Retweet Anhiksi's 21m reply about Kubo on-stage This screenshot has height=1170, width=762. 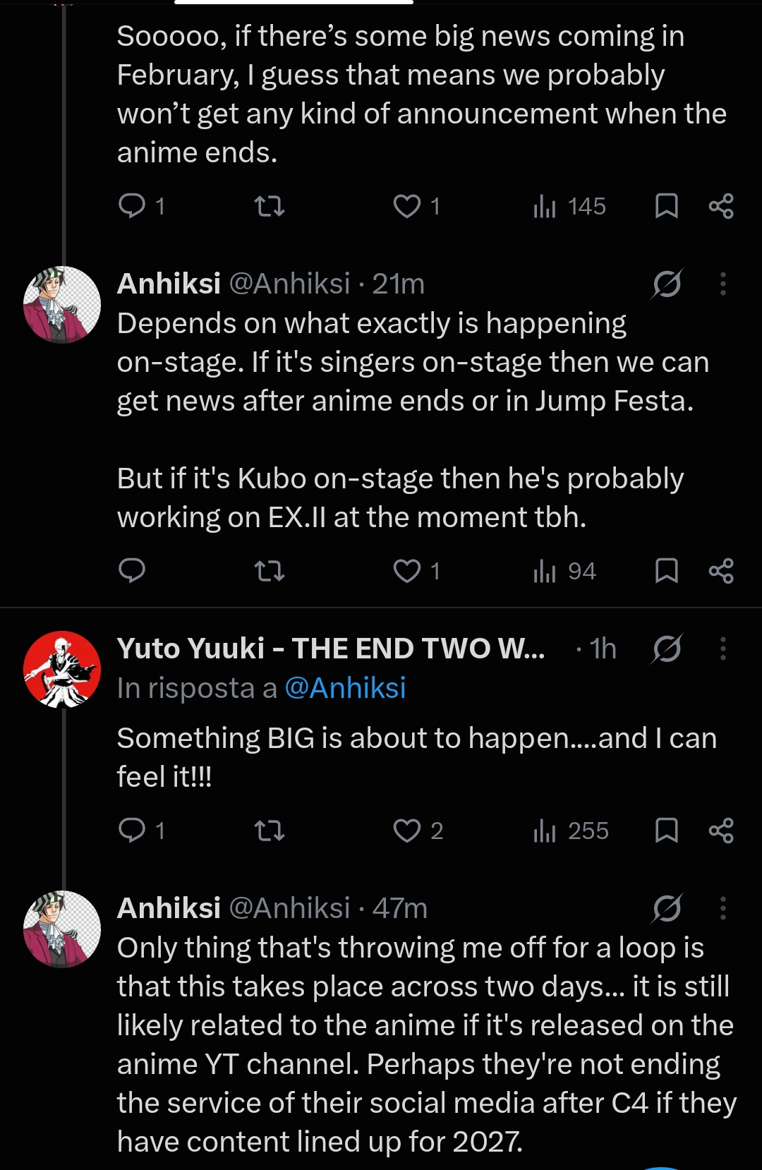[269, 571]
